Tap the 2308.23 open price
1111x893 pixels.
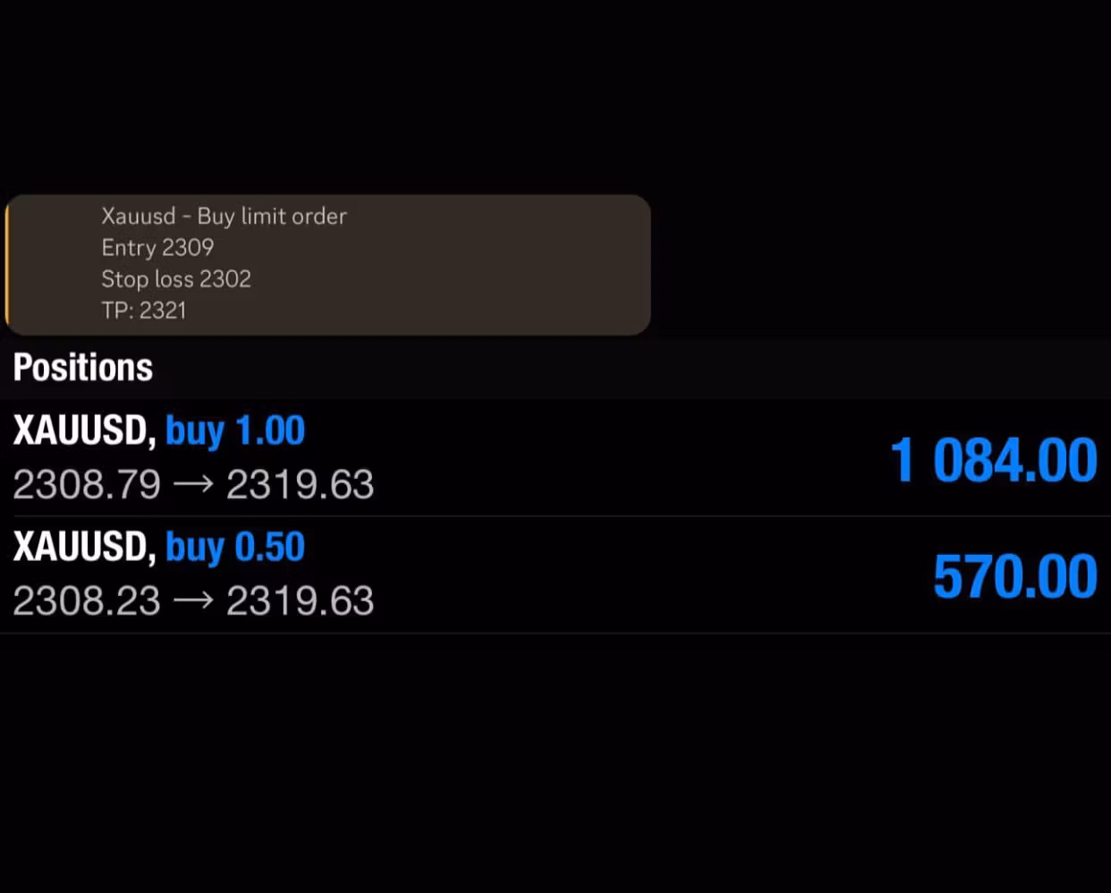[87, 600]
